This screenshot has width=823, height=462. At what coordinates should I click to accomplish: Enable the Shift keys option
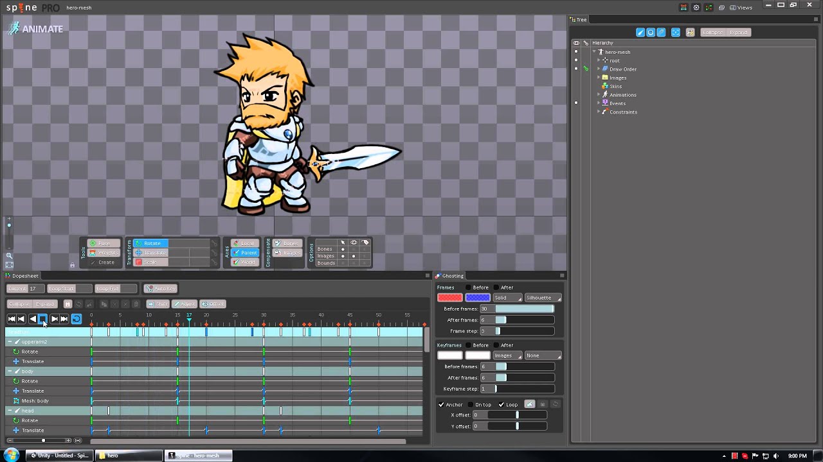pos(158,304)
